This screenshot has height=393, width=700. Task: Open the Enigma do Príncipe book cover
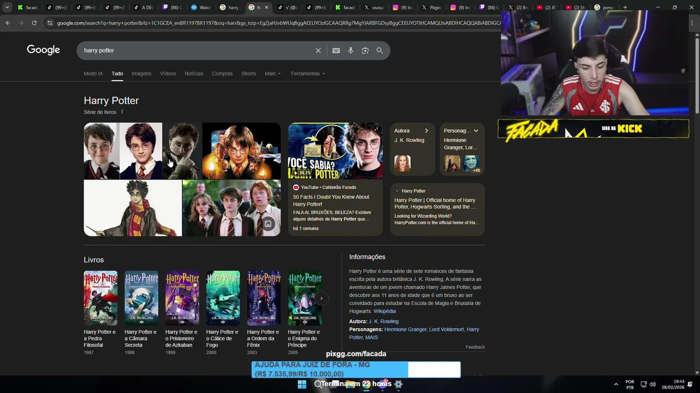(305, 298)
